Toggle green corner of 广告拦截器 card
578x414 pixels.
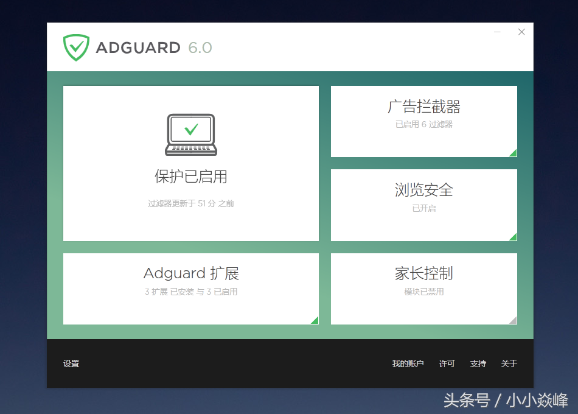pos(513,153)
